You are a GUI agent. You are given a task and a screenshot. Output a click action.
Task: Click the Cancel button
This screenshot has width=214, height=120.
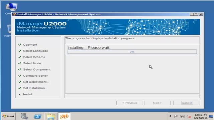point(187,103)
